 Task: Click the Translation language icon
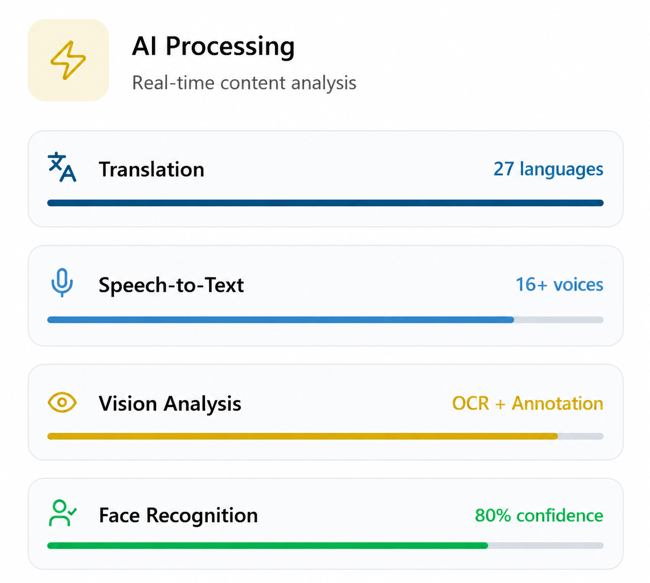[x=62, y=167]
